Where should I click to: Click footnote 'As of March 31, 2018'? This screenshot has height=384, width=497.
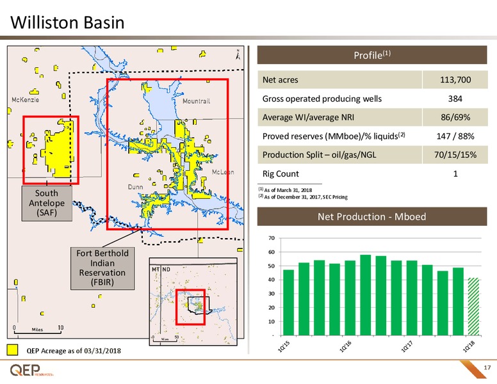click(285, 190)
